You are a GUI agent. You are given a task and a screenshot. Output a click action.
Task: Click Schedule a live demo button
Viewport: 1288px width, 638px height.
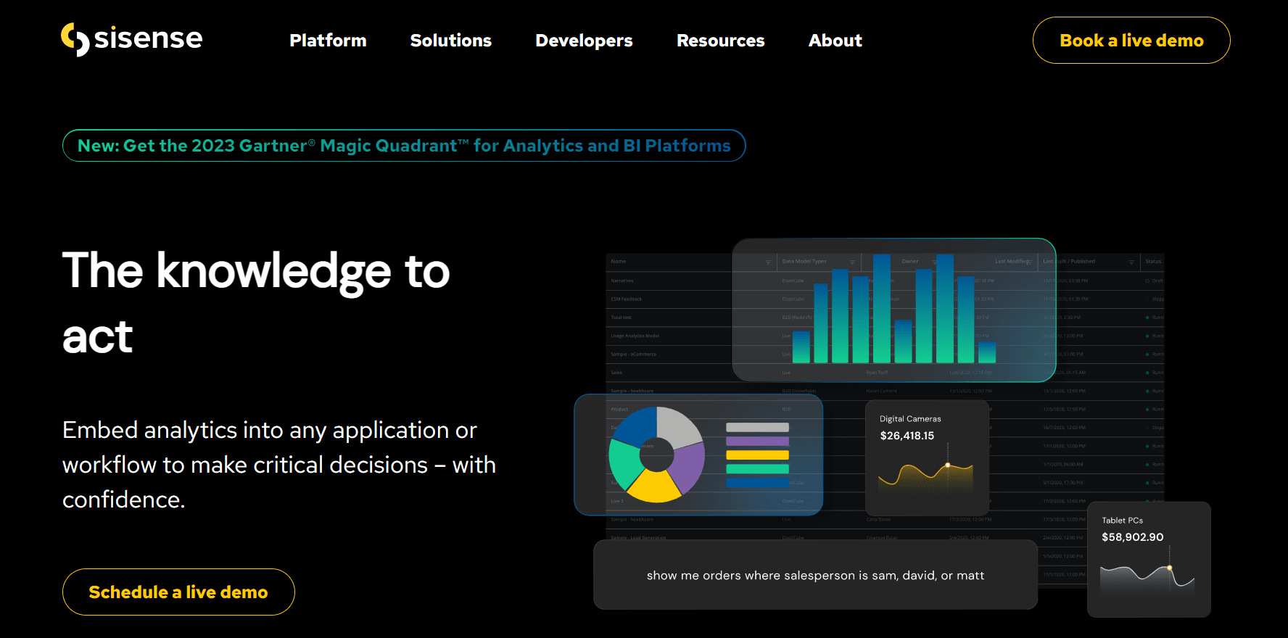pyautogui.click(x=178, y=592)
